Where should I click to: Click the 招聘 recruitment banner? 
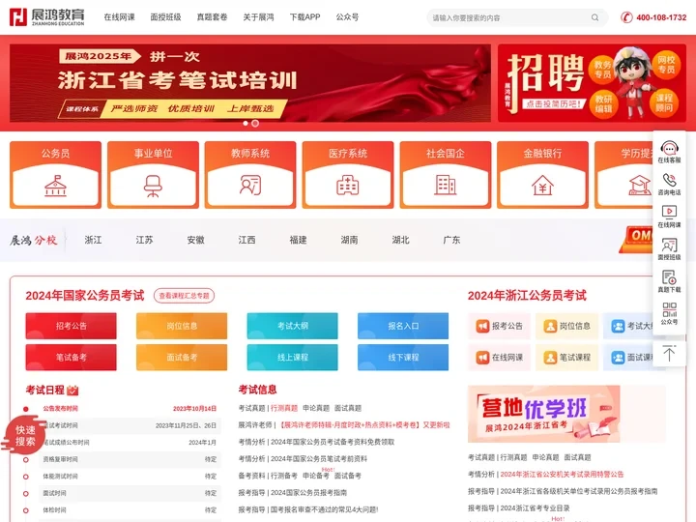coord(592,83)
